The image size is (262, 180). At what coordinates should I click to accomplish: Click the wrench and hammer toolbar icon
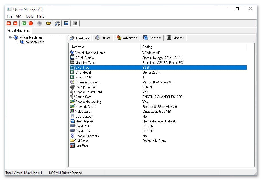point(57,23)
